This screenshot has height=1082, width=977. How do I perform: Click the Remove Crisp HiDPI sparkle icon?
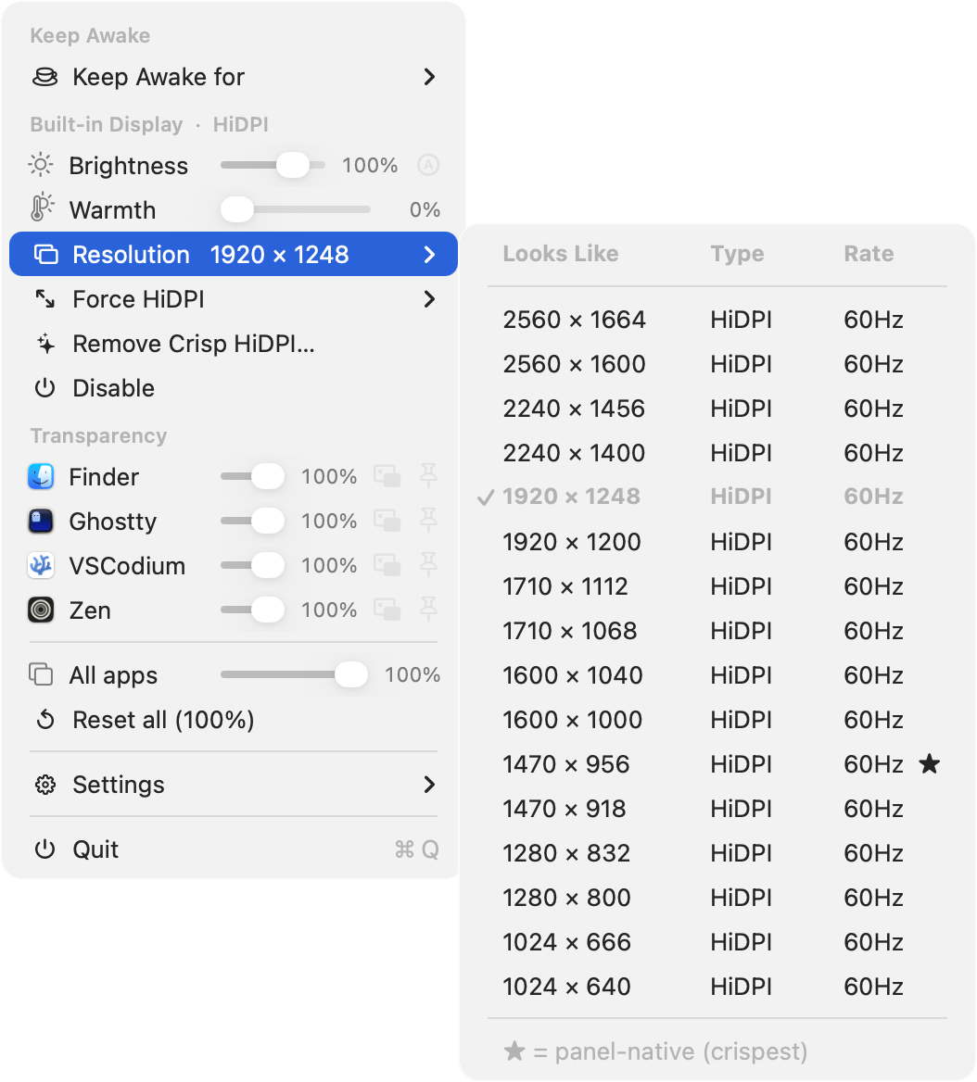click(45, 343)
